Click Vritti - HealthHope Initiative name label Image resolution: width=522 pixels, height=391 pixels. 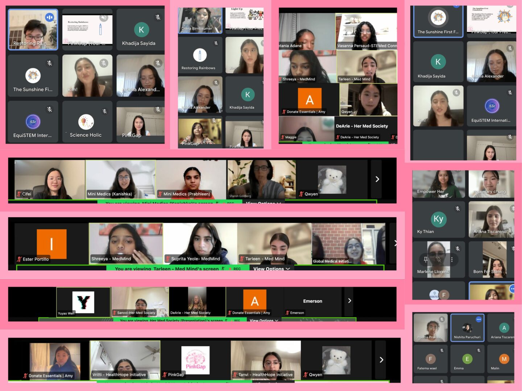click(119, 375)
